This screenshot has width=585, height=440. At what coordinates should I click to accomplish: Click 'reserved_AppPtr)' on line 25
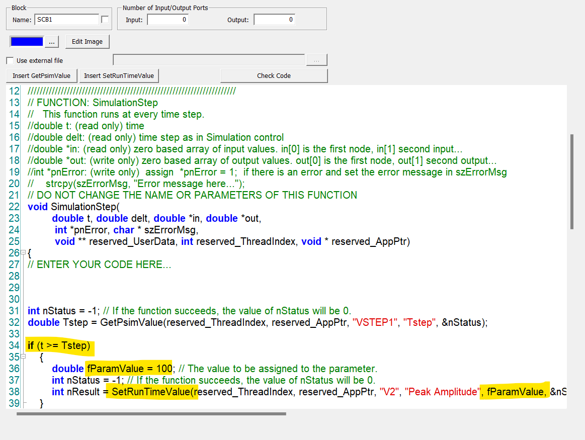371,241
